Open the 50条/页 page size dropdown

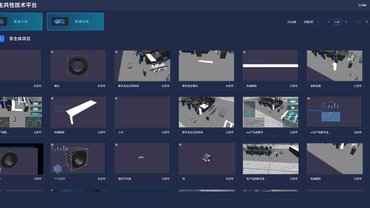(310, 22)
